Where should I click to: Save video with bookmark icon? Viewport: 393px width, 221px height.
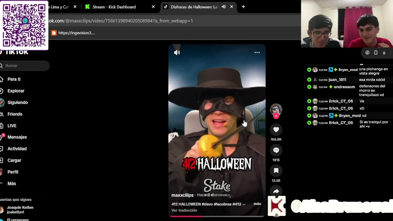[276, 171]
